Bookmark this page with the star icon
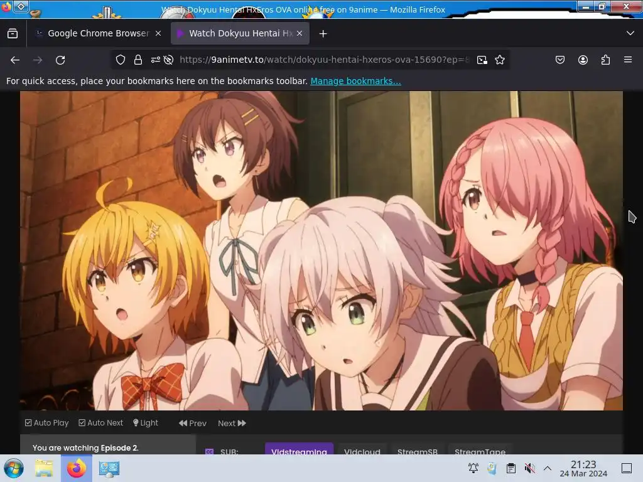The height and width of the screenshot is (482, 643). tap(500, 60)
